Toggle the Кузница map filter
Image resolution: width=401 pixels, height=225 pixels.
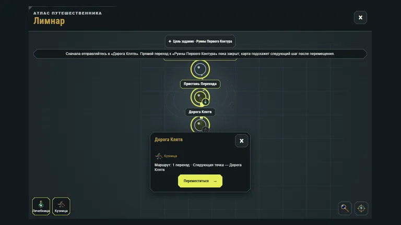(x=61, y=206)
